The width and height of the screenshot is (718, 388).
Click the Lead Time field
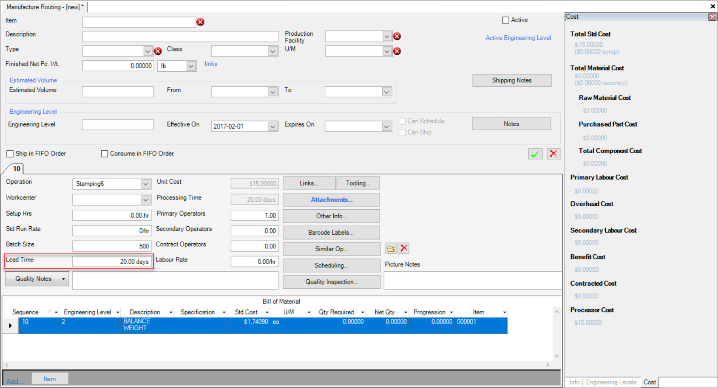112,261
